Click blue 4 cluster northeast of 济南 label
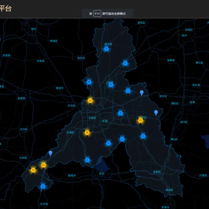The height and width of the screenshot is (209, 209). 120,113
